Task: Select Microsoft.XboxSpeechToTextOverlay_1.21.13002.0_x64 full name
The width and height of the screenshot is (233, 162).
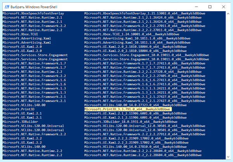Action: (145, 13)
